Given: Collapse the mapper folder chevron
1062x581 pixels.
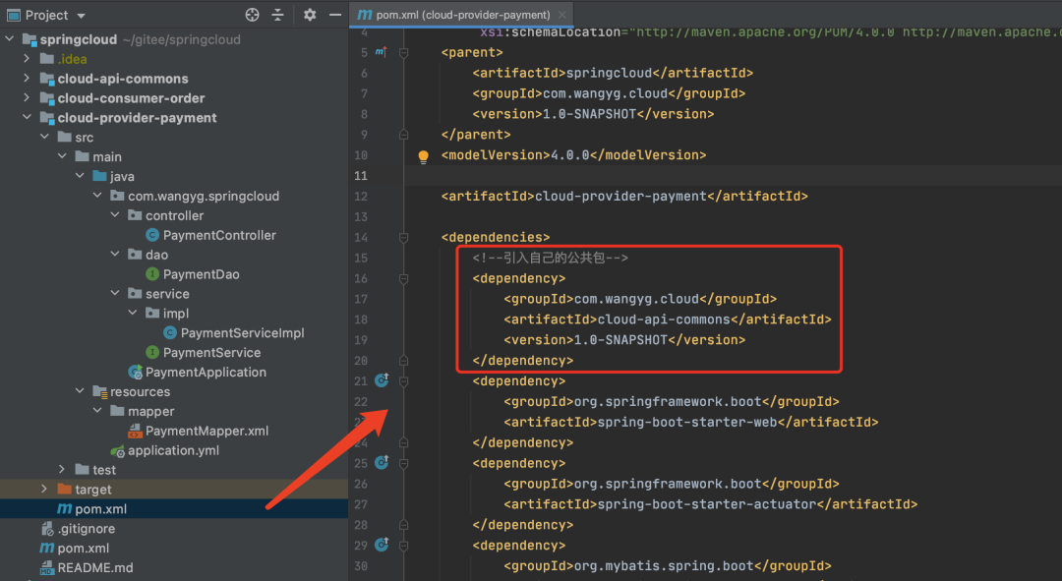Looking at the screenshot, I should point(97,411).
